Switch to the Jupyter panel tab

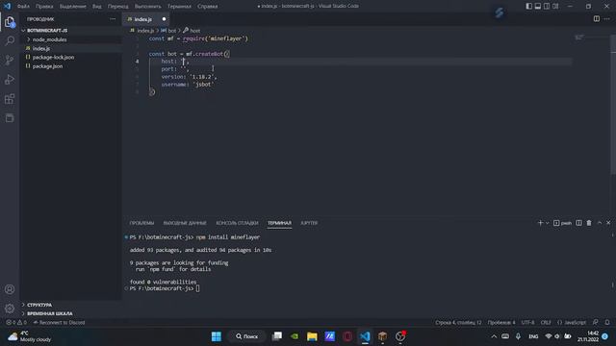pos(309,223)
